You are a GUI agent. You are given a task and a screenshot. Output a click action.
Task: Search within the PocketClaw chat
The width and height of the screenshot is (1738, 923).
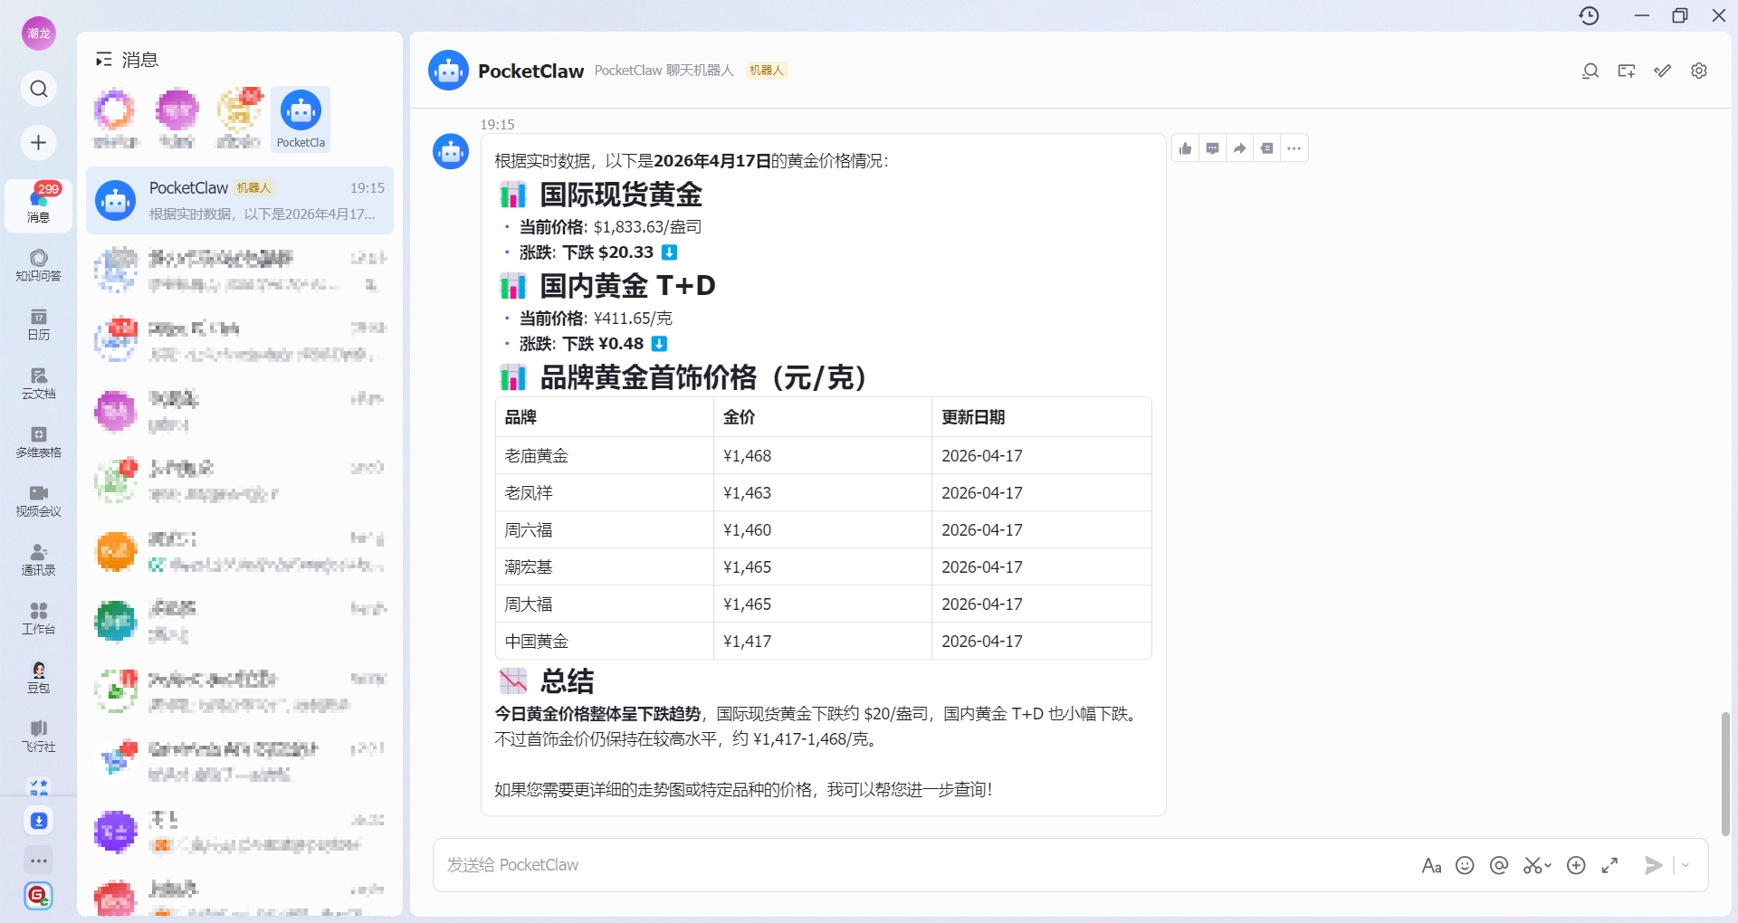tap(1590, 71)
